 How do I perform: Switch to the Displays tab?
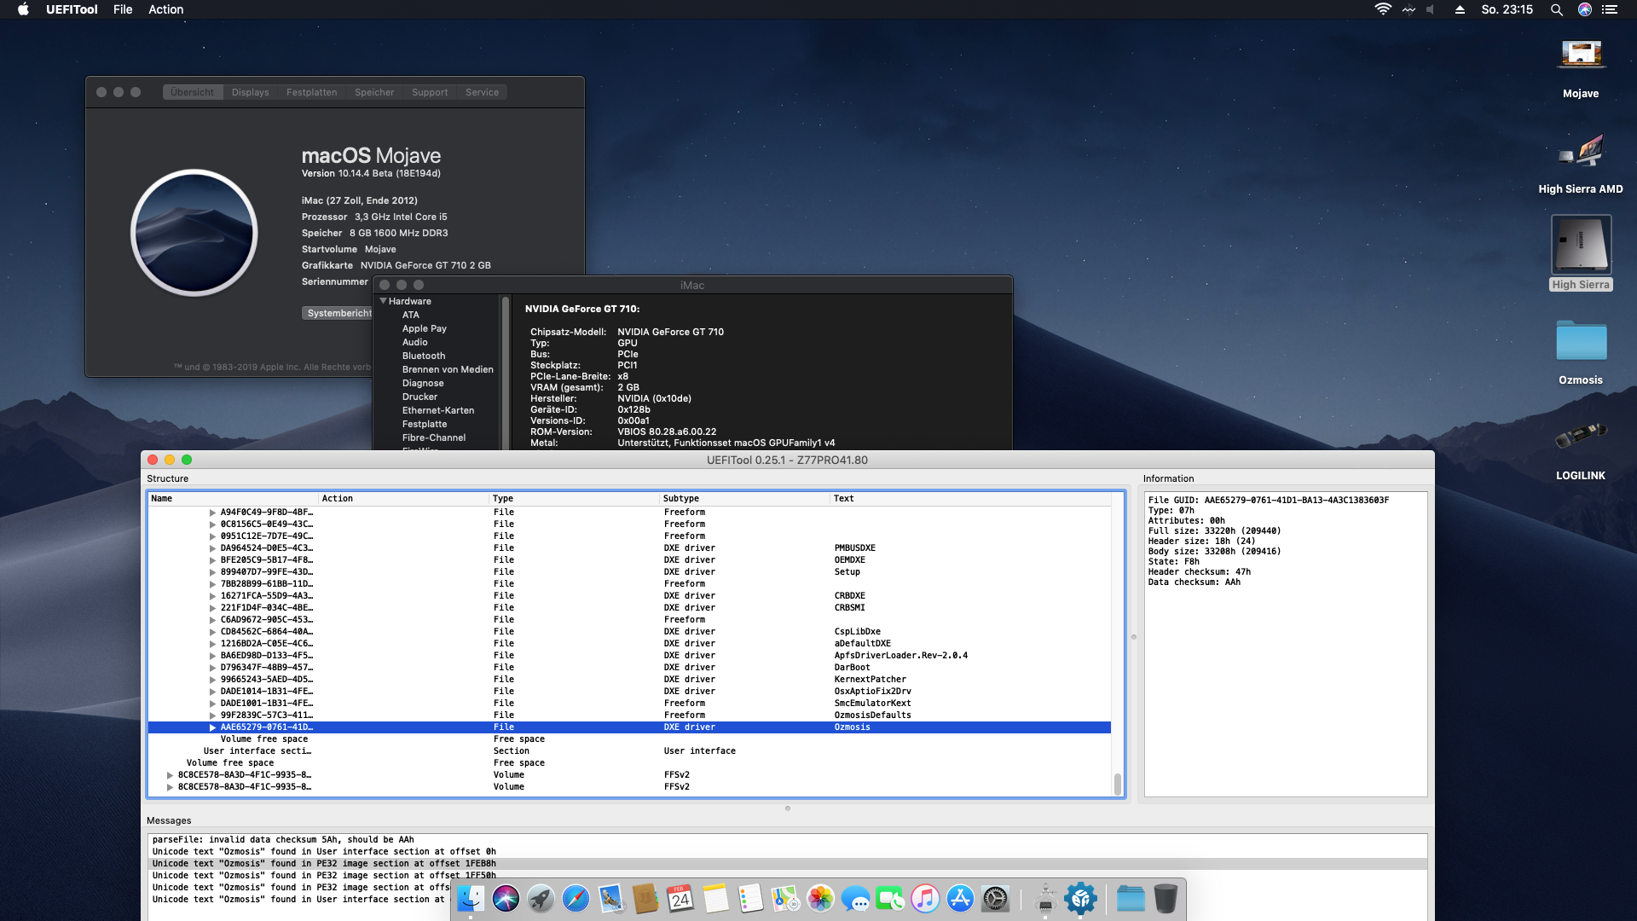pyautogui.click(x=250, y=92)
